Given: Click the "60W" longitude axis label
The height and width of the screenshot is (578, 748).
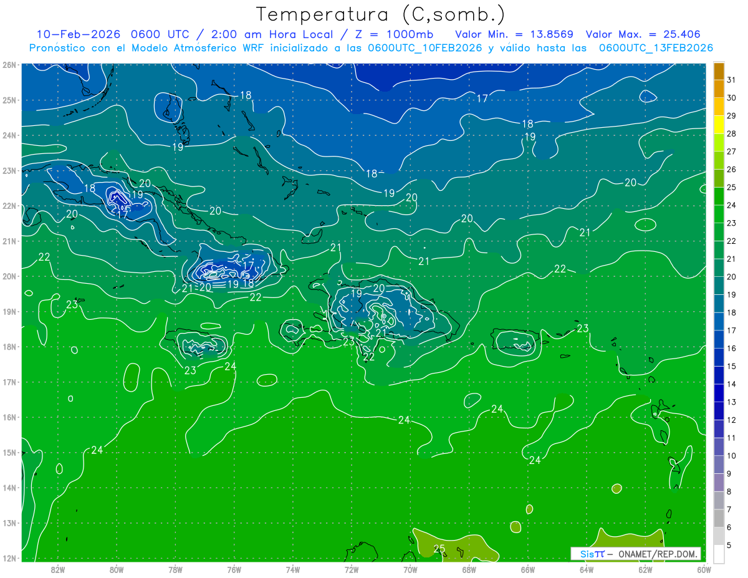Looking at the screenshot, I should 704,569.
